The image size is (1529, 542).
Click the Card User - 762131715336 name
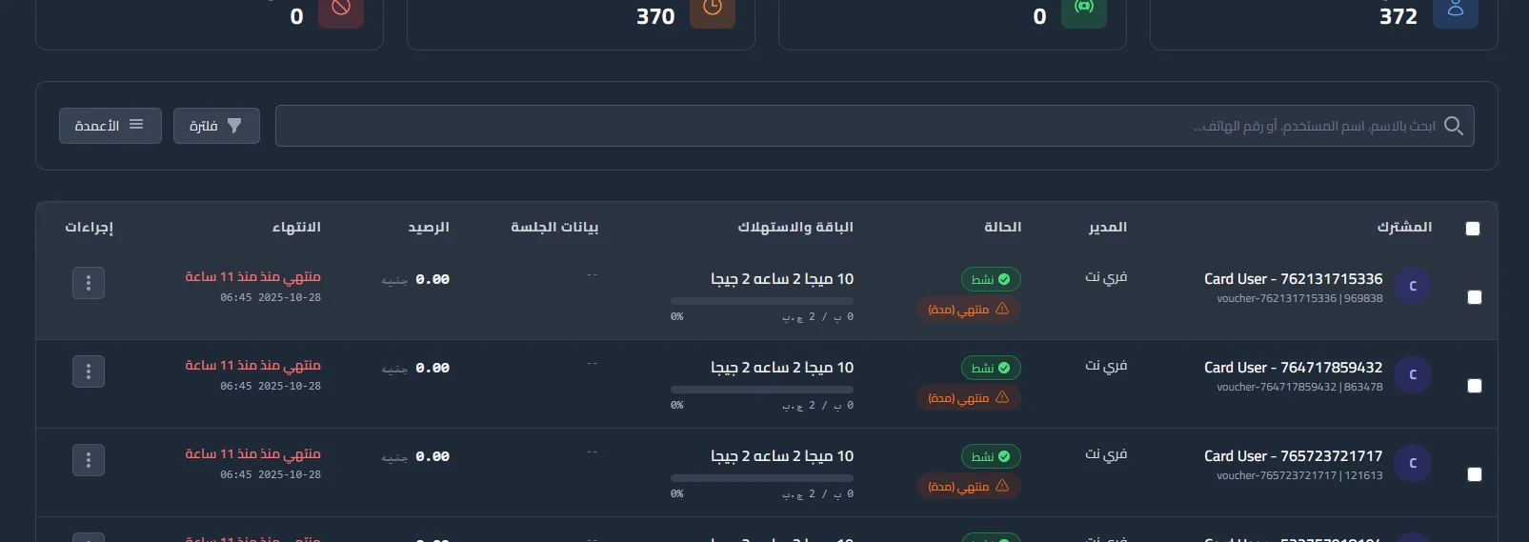click(1293, 279)
